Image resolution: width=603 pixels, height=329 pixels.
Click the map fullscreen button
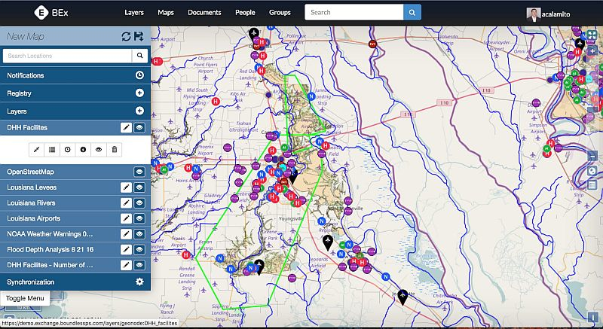(x=592, y=35)
